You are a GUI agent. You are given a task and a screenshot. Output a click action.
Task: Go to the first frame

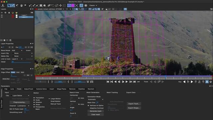(108, 82)
